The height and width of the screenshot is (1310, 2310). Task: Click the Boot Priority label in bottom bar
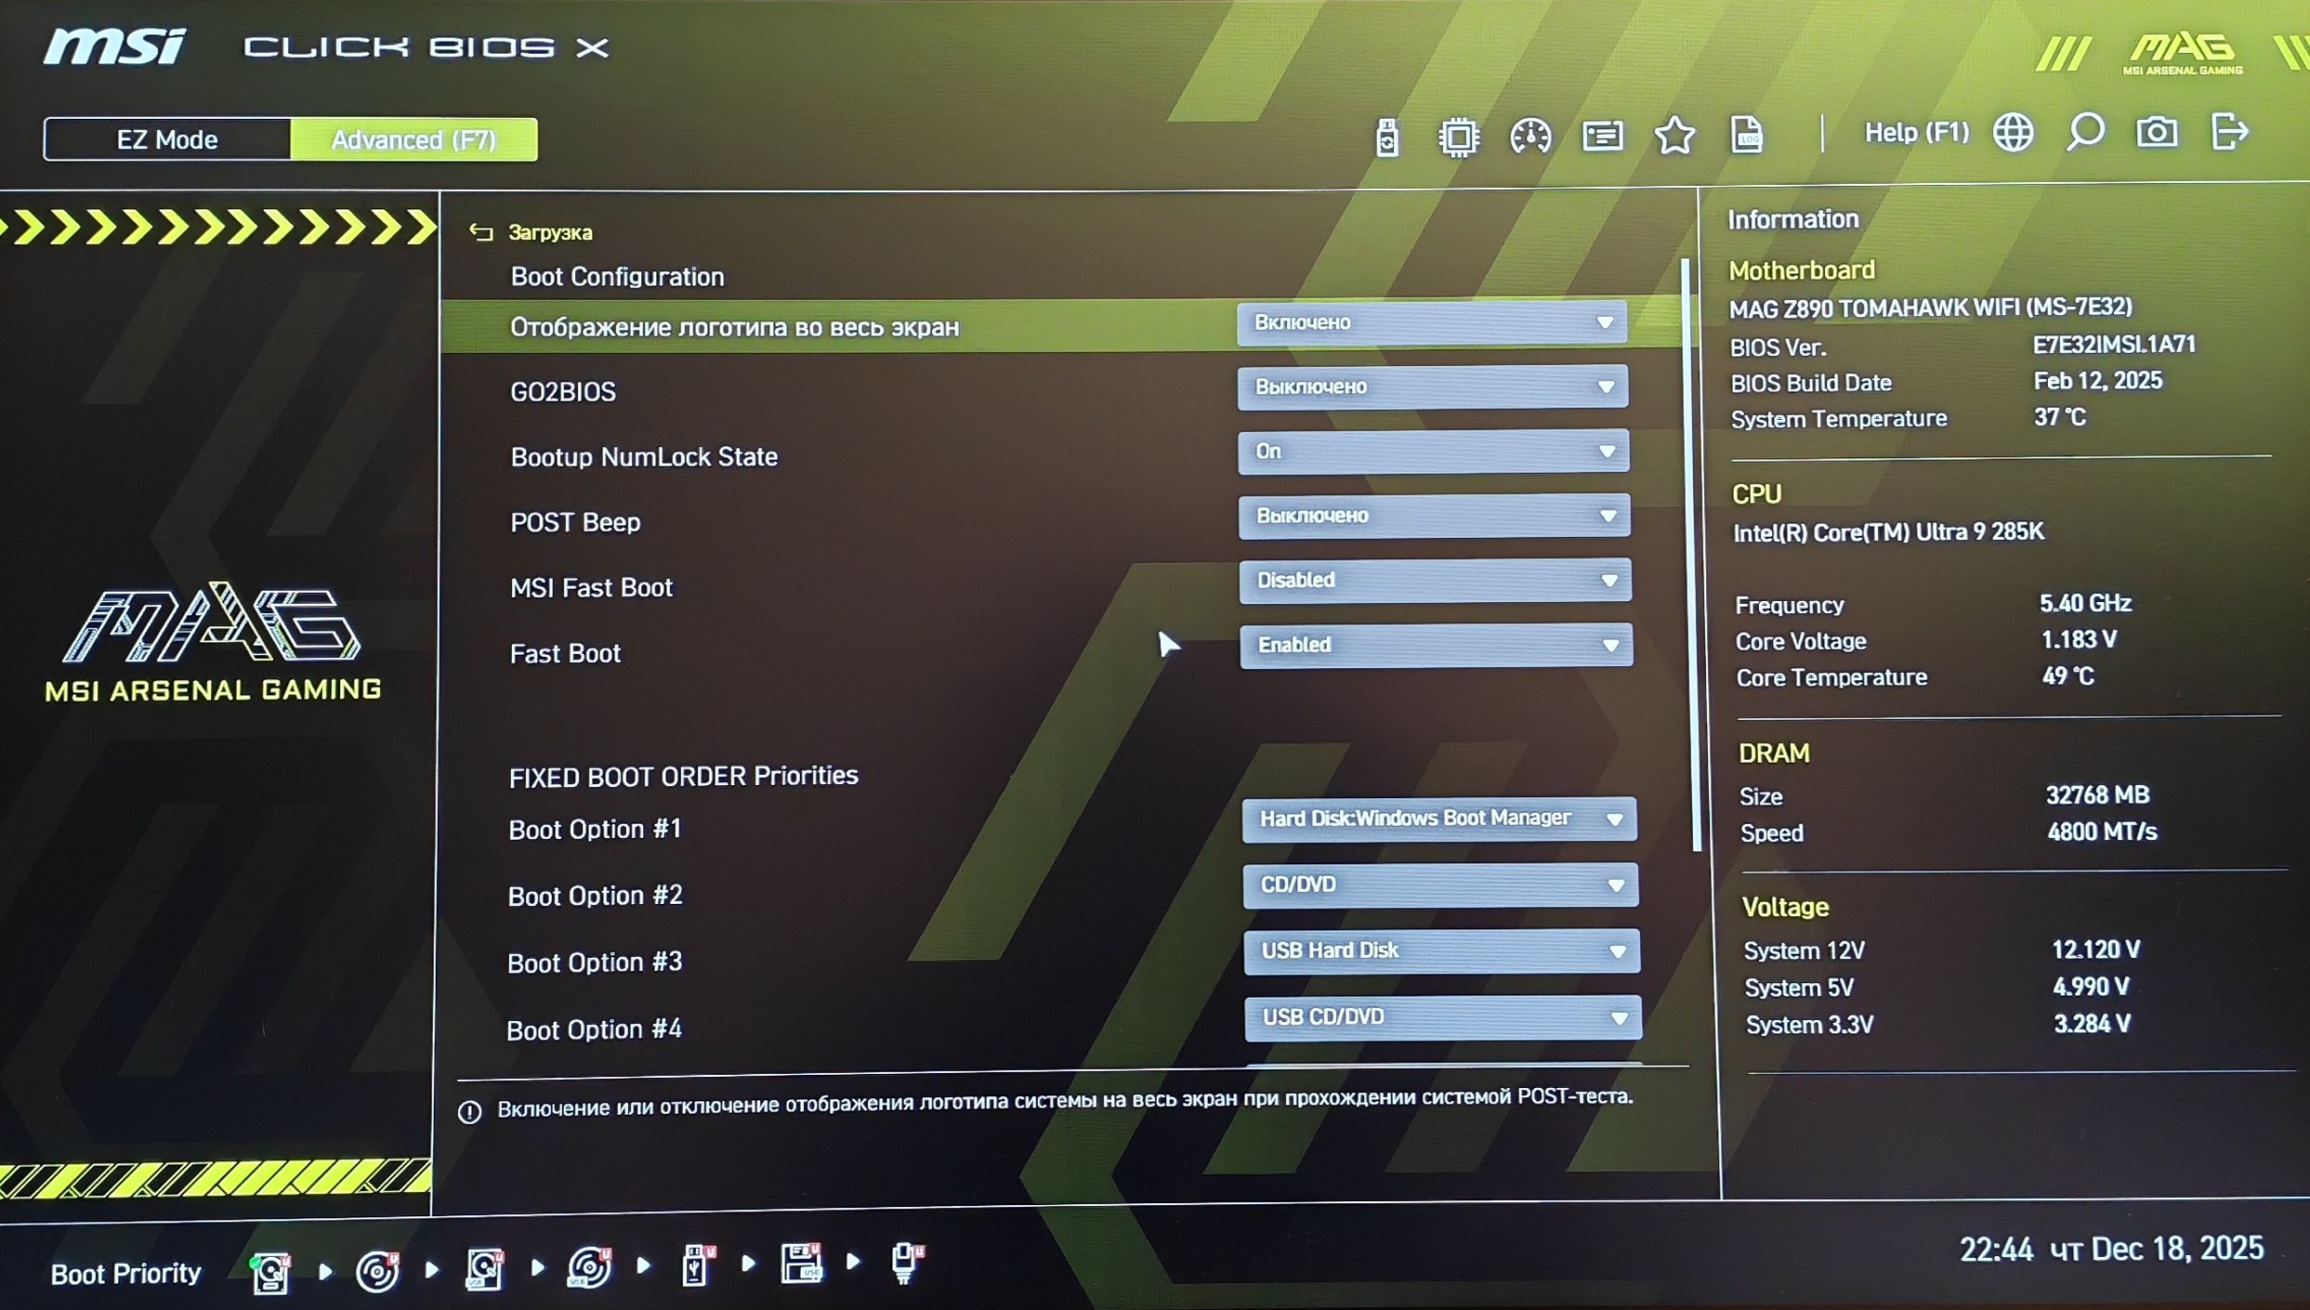pyautogui.click(x=125, y=1273)
